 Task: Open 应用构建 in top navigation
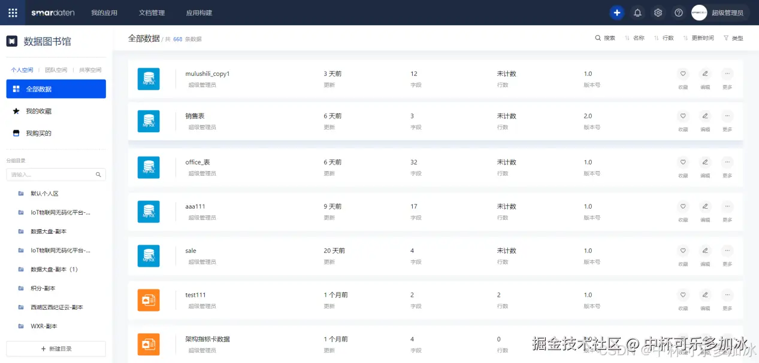click(x=199, y=13)
